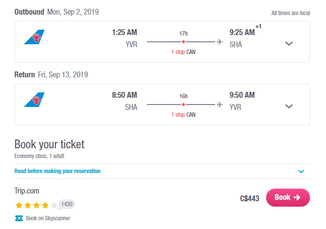Click the 1430 reviews count bubble
The width and height of the screenshot is (326, 229).
pos(67,204)
